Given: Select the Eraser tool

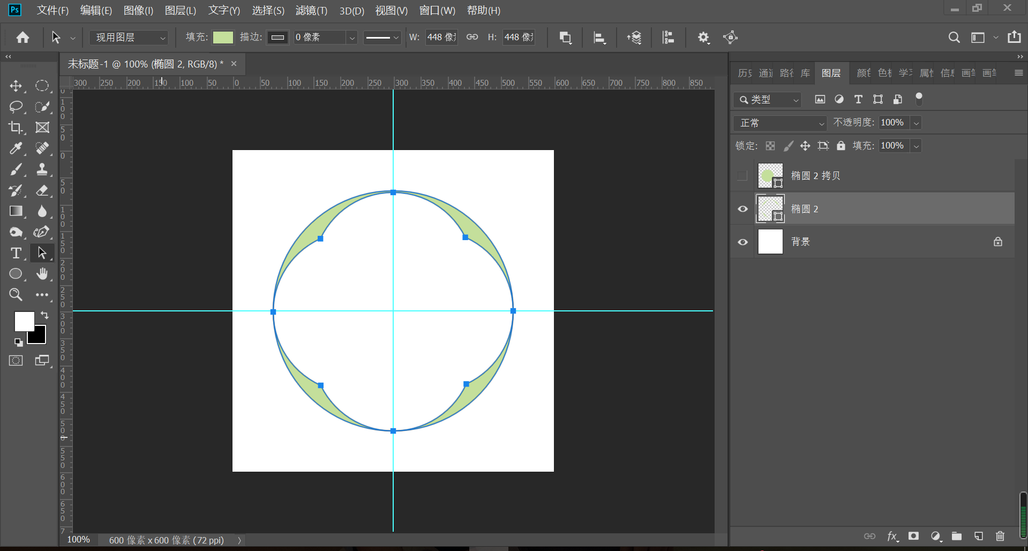Looking at the screenshot, I should 42,190.
